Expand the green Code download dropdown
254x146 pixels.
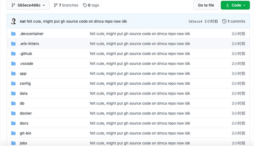click(x=235, y=5)
